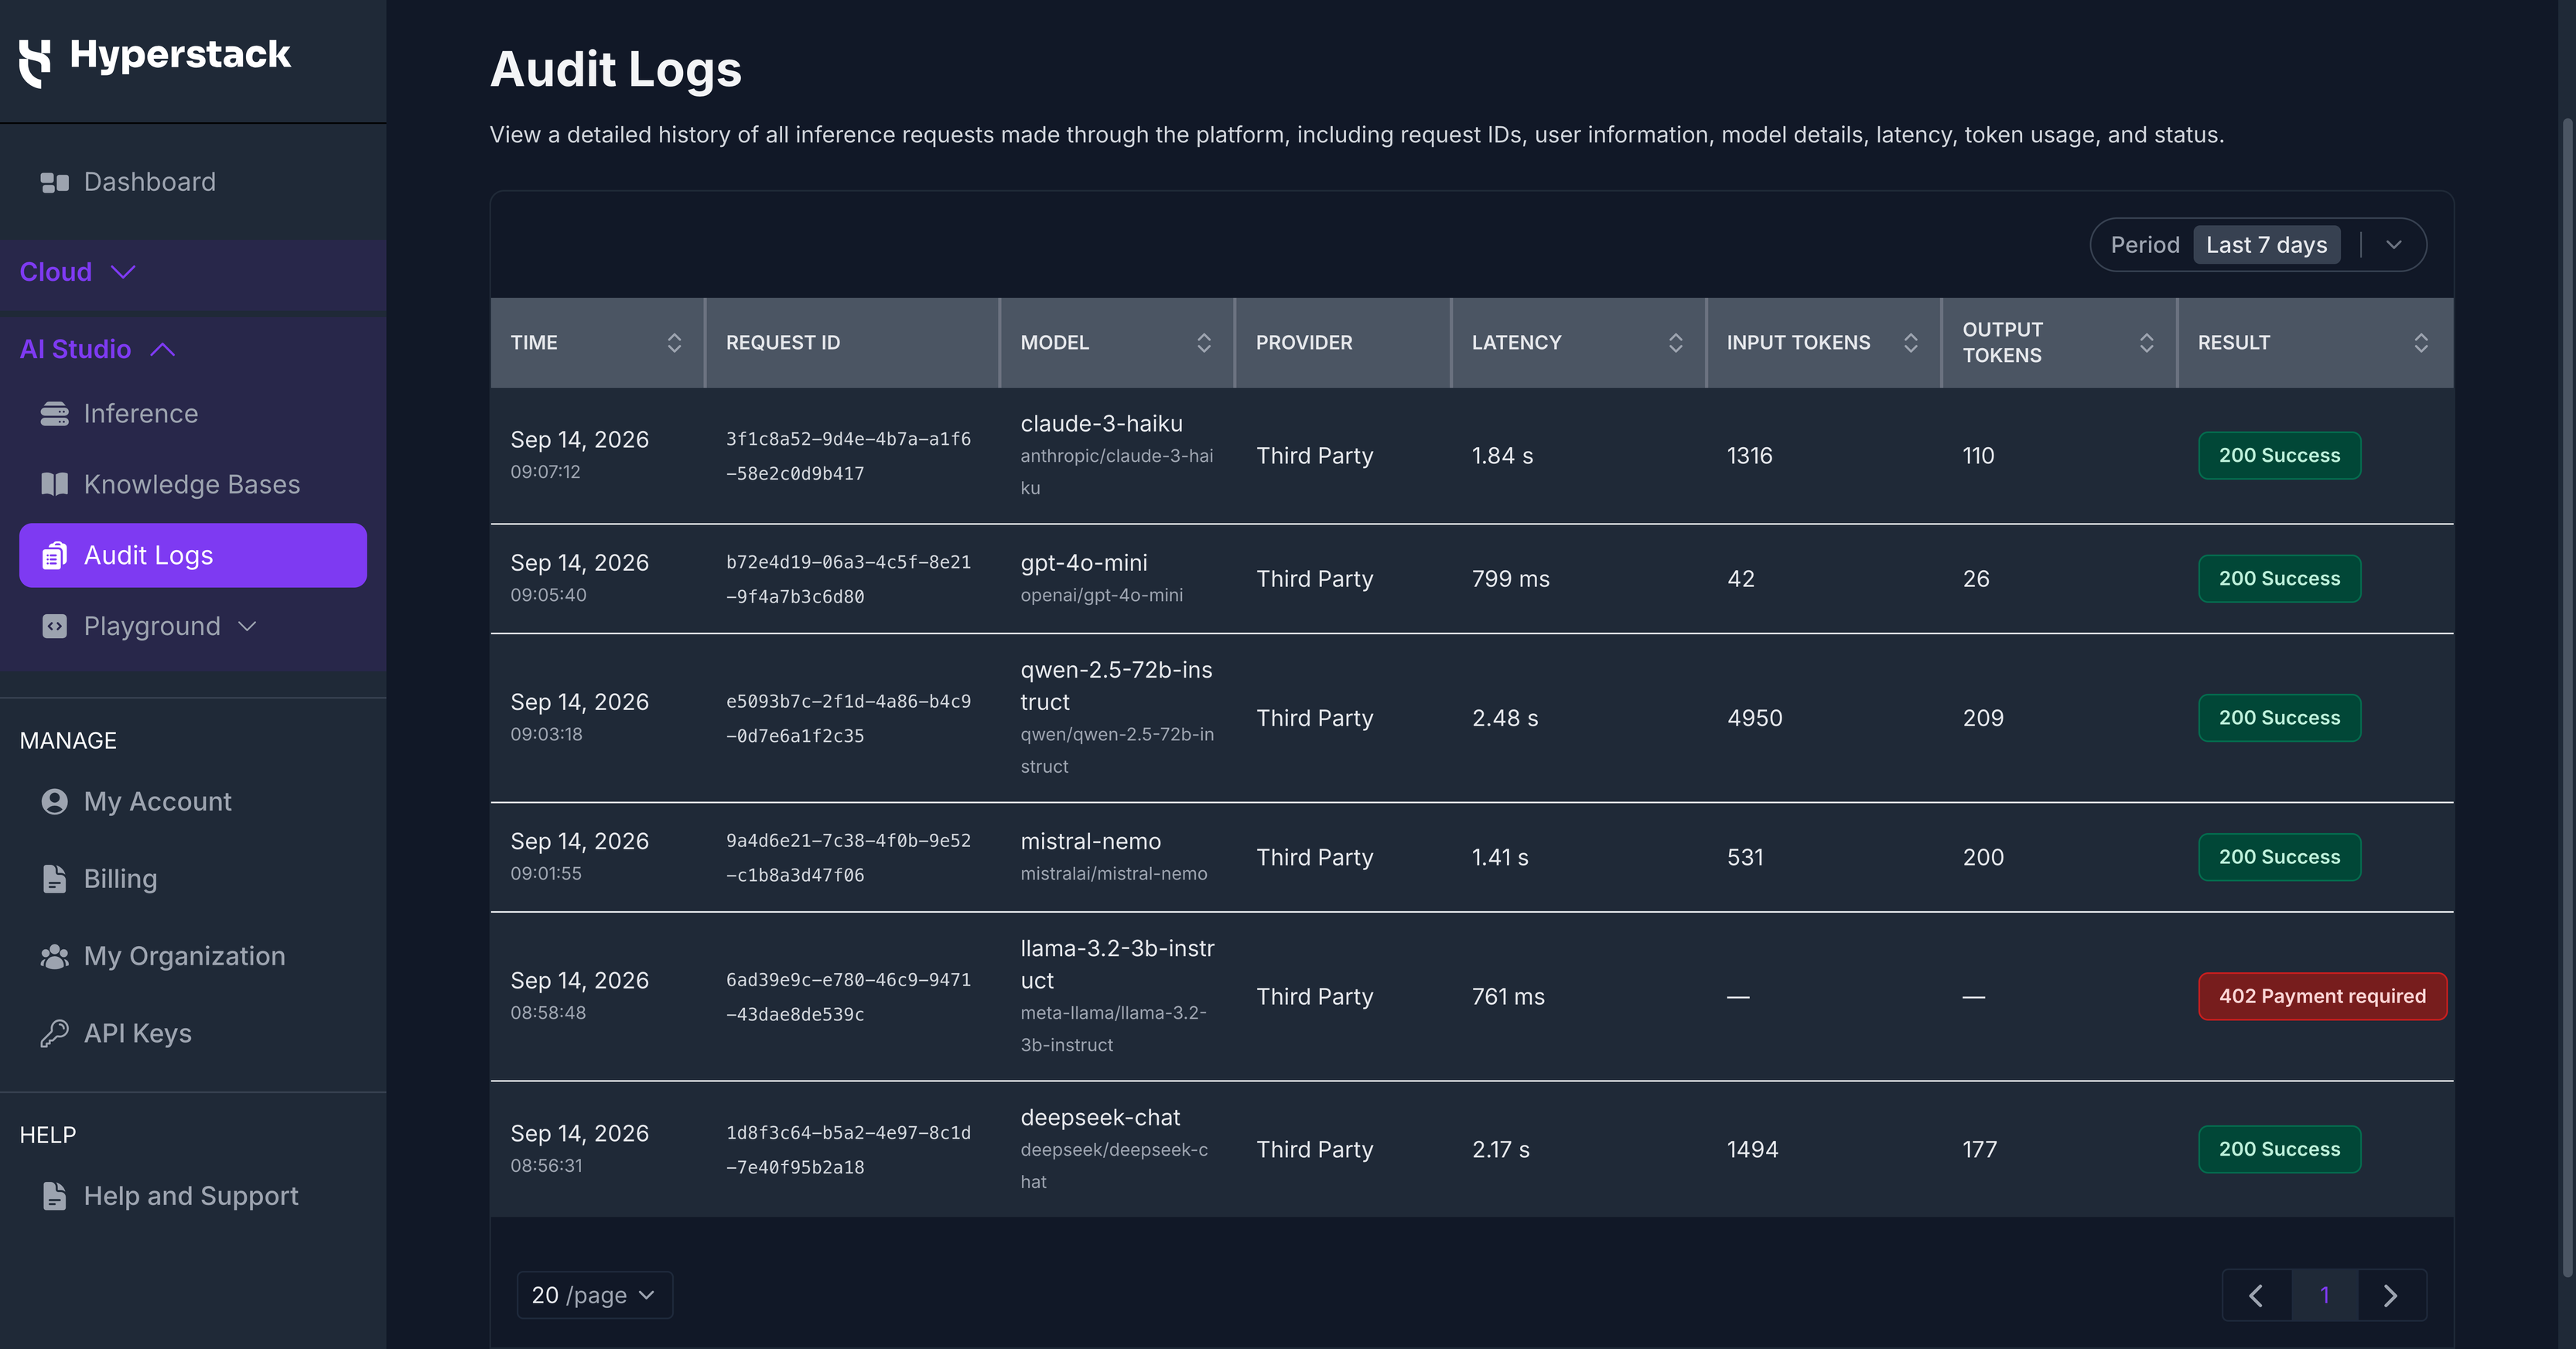2576x1349 pixels.
Task: Click the API Keys key icon
Action: point(54,1033)
